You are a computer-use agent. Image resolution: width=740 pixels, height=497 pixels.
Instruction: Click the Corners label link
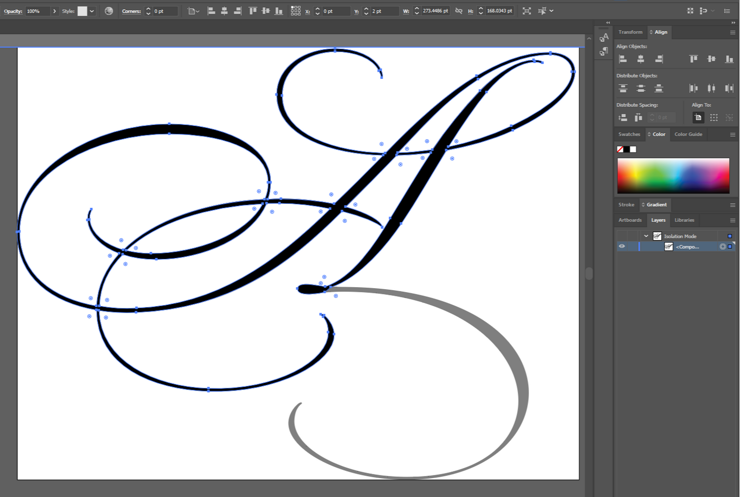(131, 11)
